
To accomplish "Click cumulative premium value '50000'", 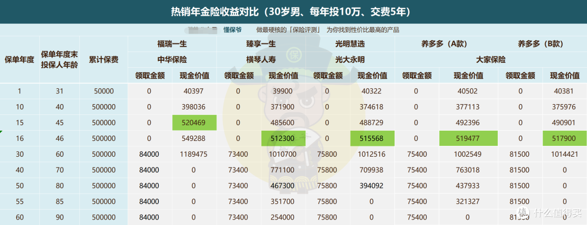I will (x=103, y=91).
